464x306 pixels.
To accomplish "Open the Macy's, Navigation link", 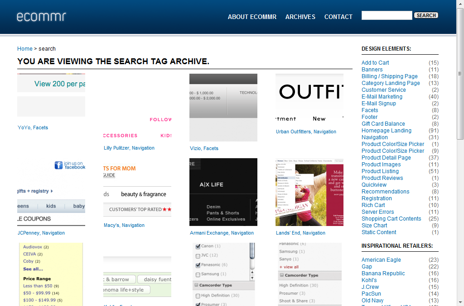I will 124,225.
